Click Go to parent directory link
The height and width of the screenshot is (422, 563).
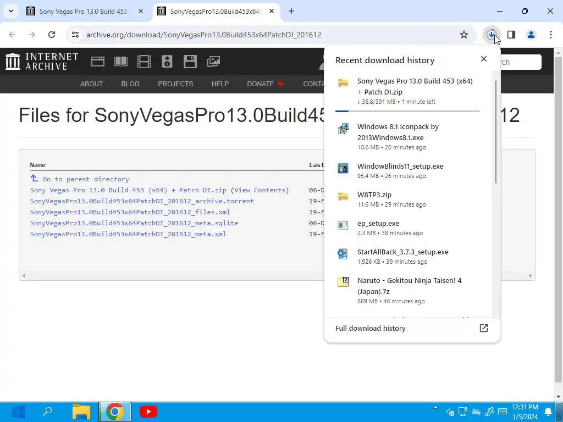(x=86, y=179)
